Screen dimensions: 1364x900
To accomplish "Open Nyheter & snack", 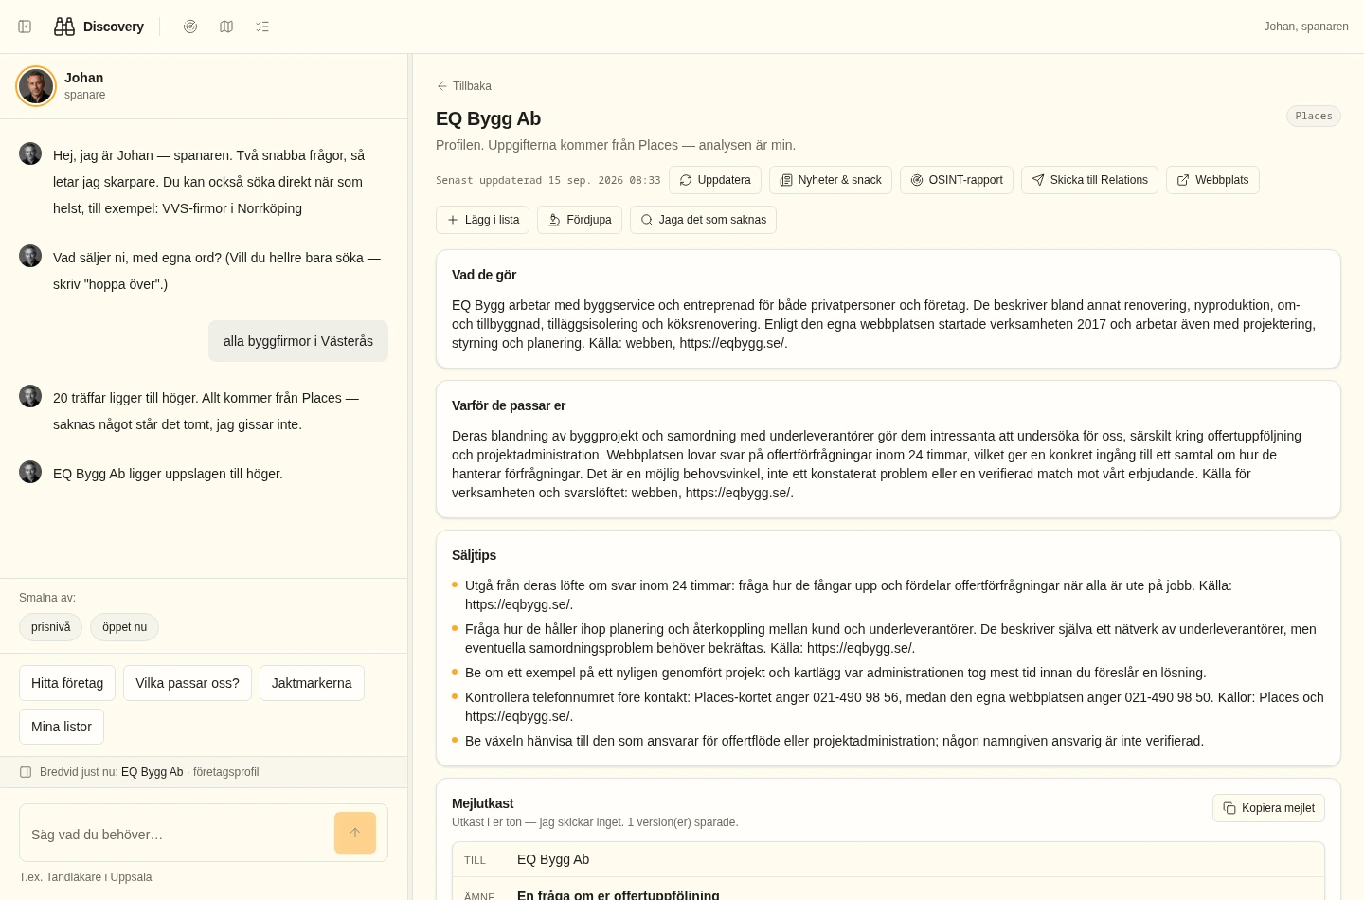I will click(831, 180).
